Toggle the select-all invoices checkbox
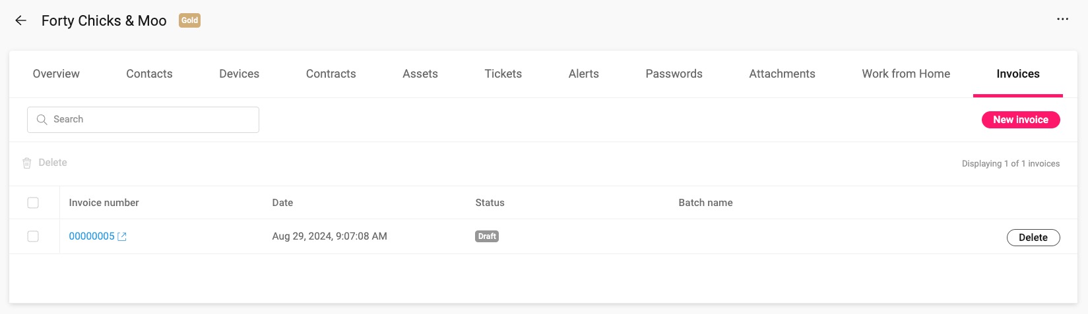 click(x=33, y=203)
